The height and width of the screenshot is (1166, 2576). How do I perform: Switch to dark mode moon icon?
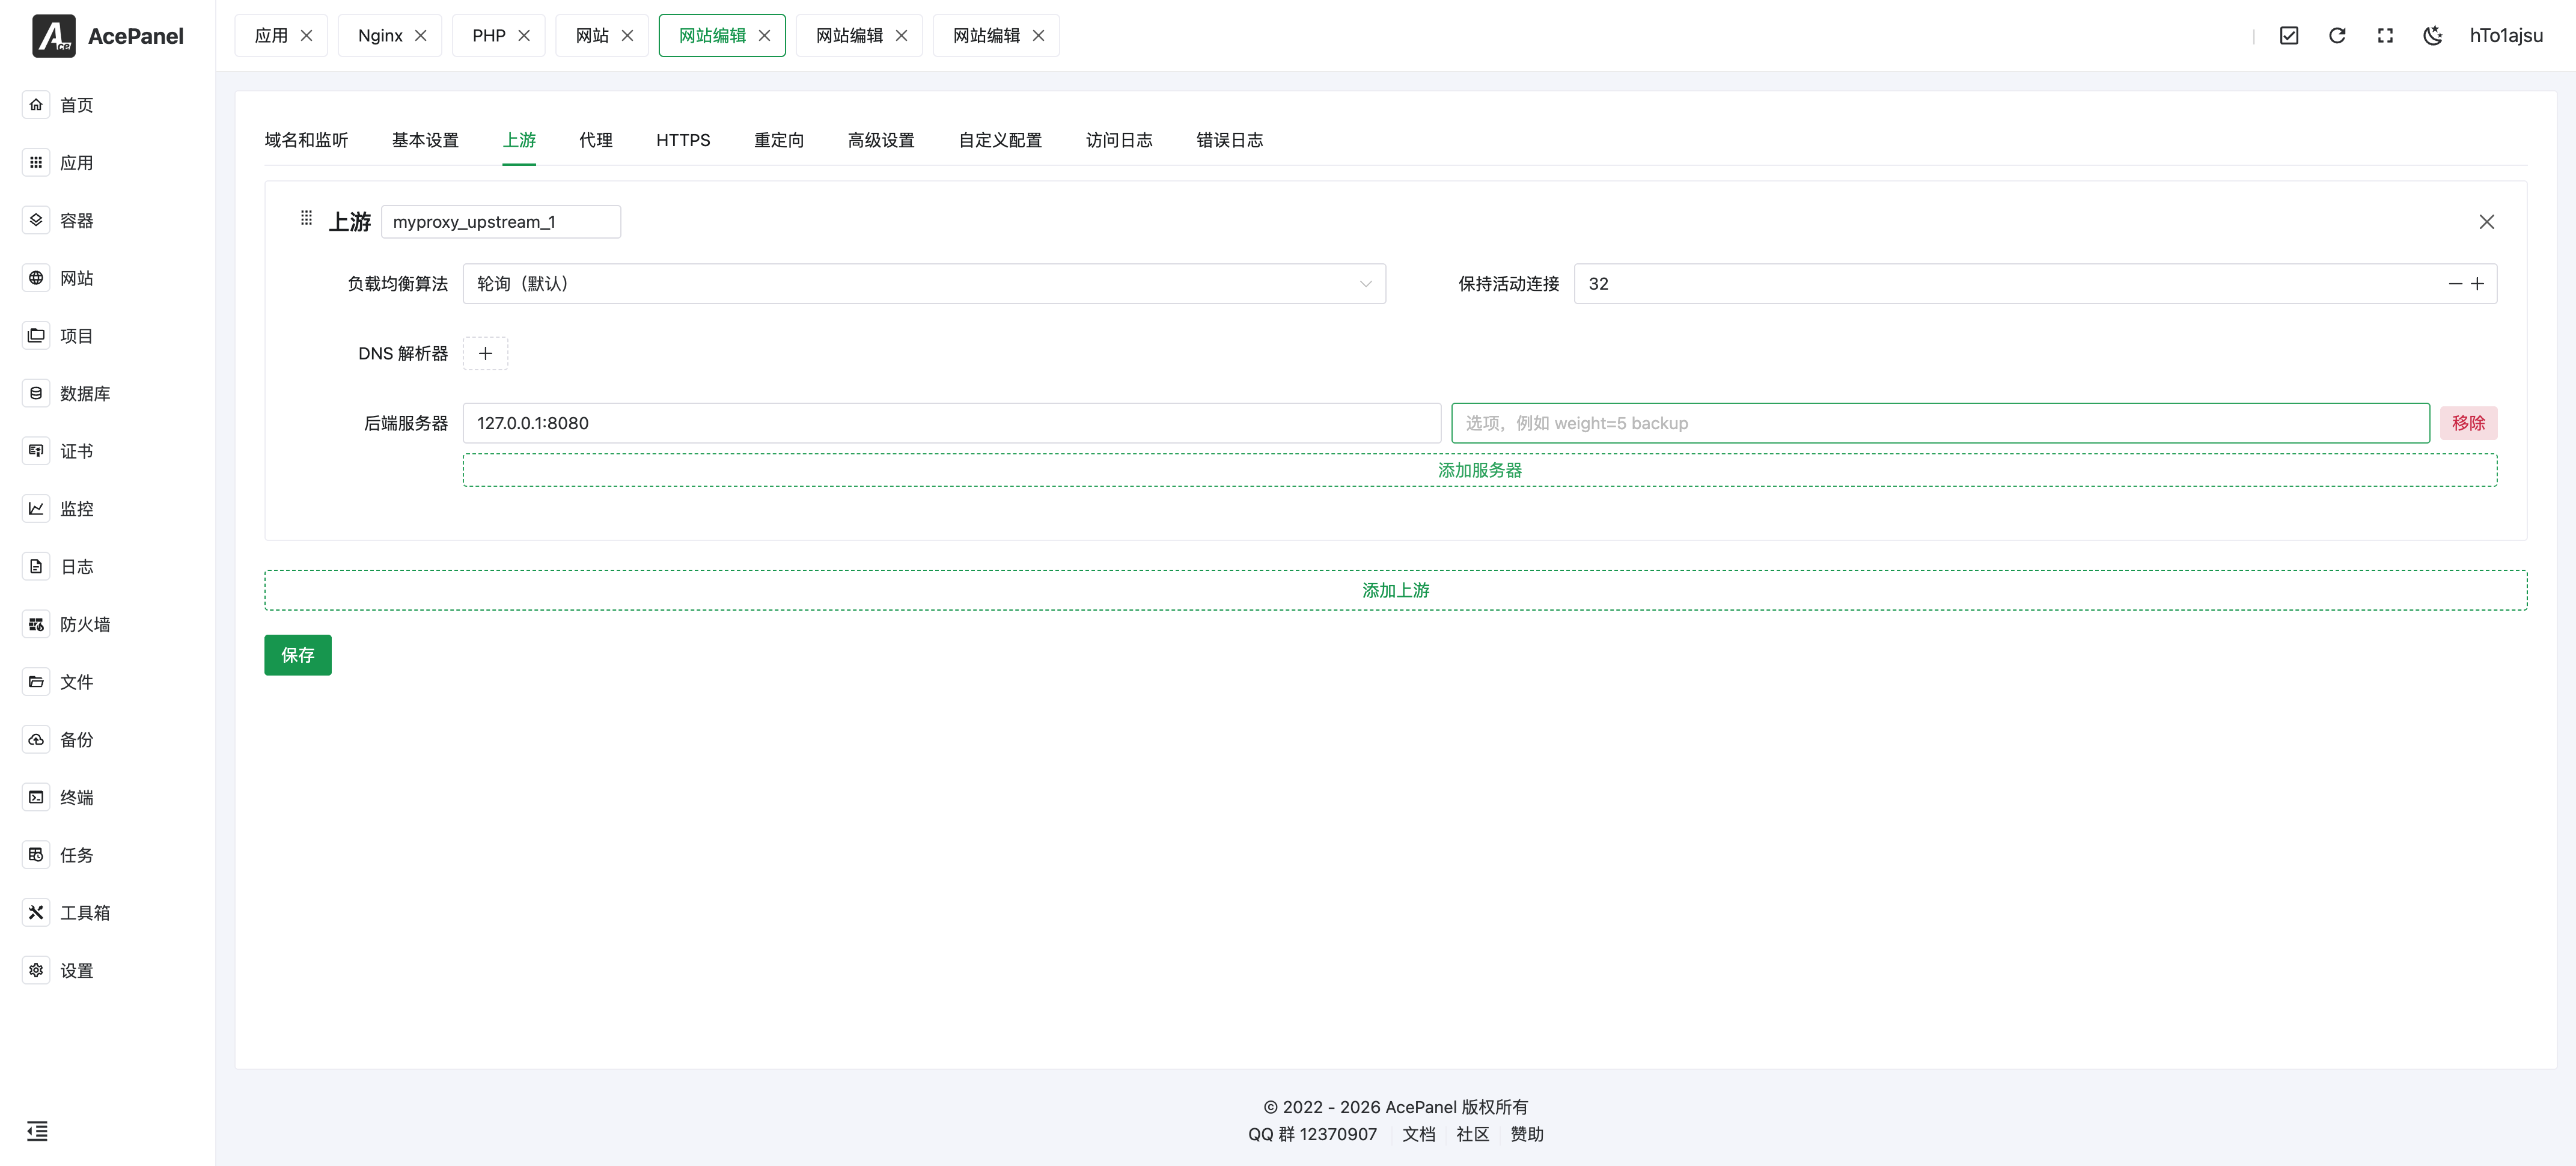(x=2433, y=36)
